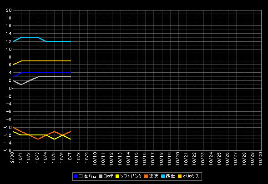The image size is (268, 184).
Task: Click the blue 日本ハム legend swatch
Action: point(76,176)
